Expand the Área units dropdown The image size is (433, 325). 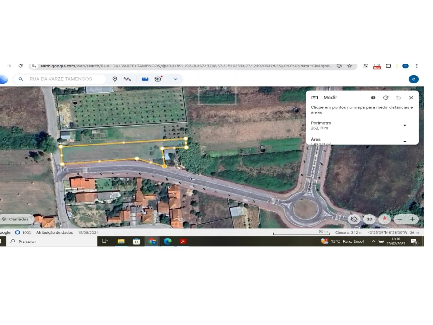point(405,141)
